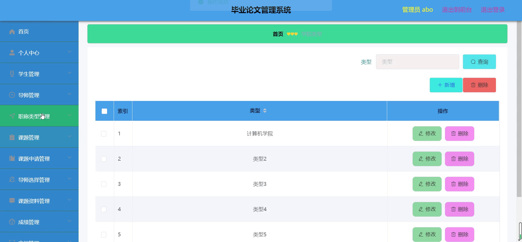522x242 pixels.
Task: Check the box for row 计算机学院
Action: [x=104, y=134]
